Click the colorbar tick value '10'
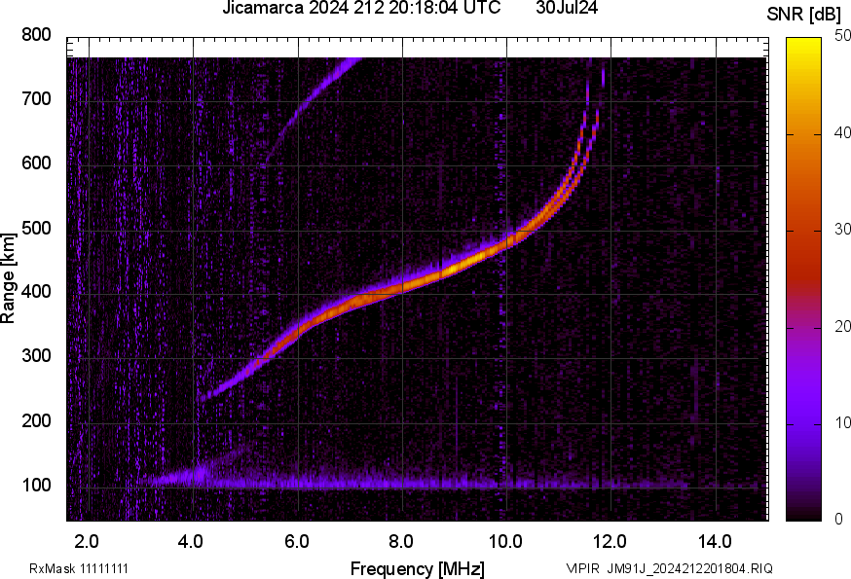Image resolution: width=851 pixels, height=579 pixels. click(842, 422)
